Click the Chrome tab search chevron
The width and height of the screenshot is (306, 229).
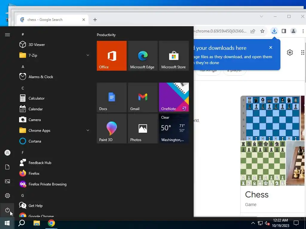point(261,16)
